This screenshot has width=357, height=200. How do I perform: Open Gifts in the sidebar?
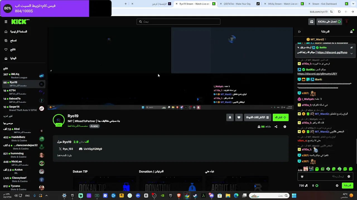[x=11, y=58]
